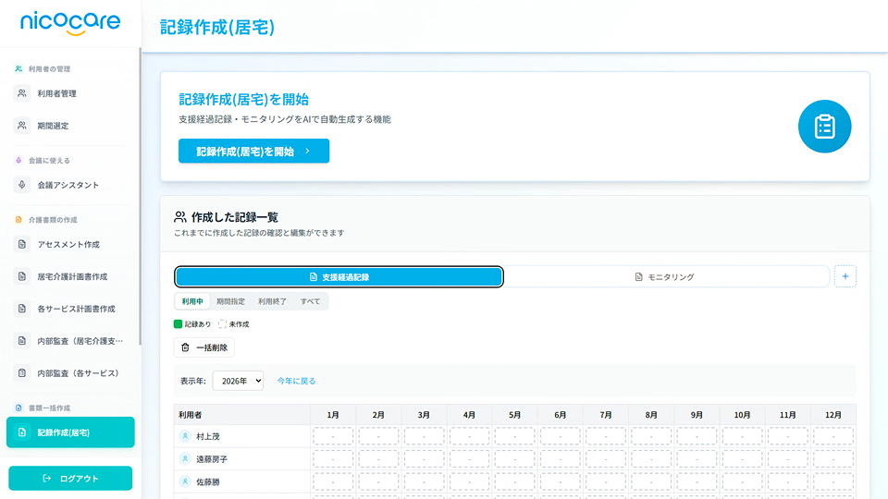Click the green 記録あり legend swatch
888x499 pixels.
click(x=178, y=324)
